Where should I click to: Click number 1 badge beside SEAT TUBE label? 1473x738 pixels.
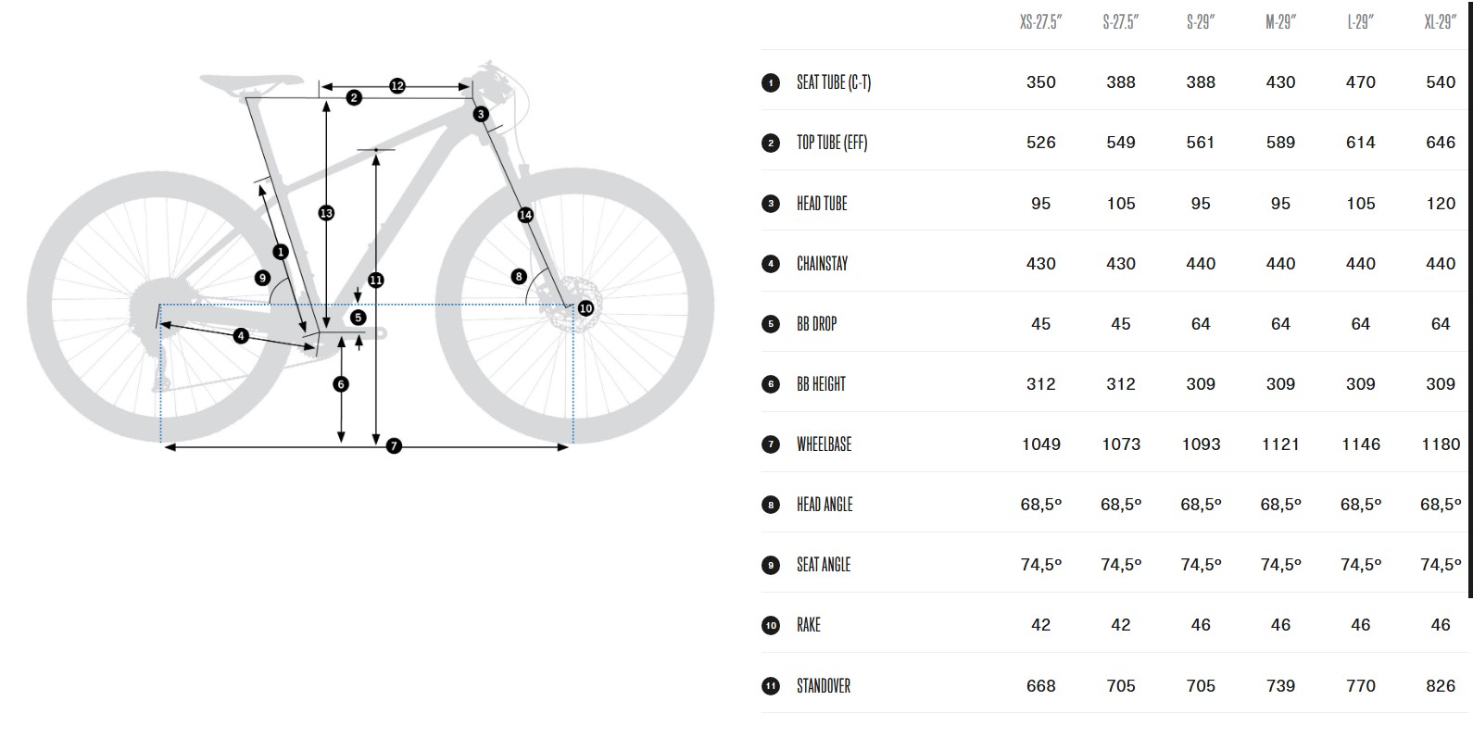[771, 83]
